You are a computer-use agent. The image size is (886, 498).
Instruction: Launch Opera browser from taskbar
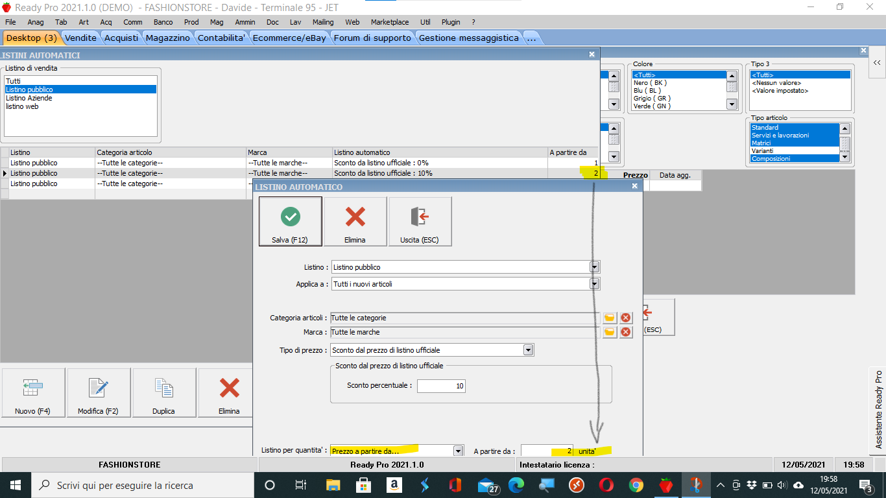(606, 485)
